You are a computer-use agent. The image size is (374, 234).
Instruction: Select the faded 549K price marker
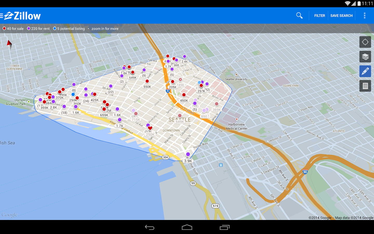tap(180, 122)
